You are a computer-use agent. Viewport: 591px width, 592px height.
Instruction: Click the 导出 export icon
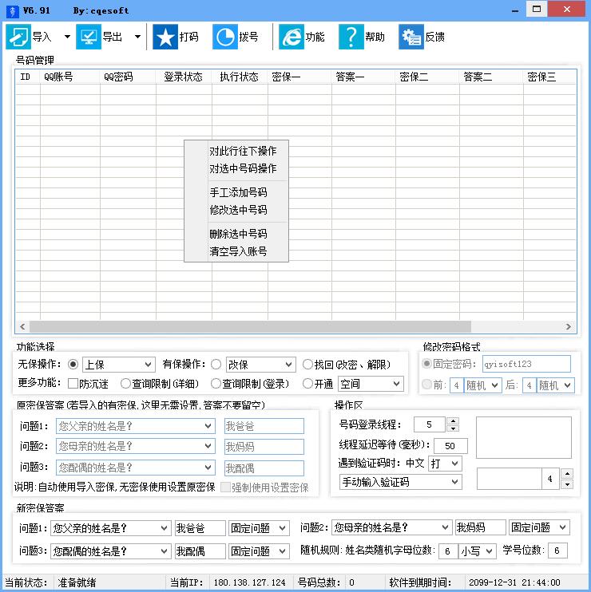(x=88, y=37)
